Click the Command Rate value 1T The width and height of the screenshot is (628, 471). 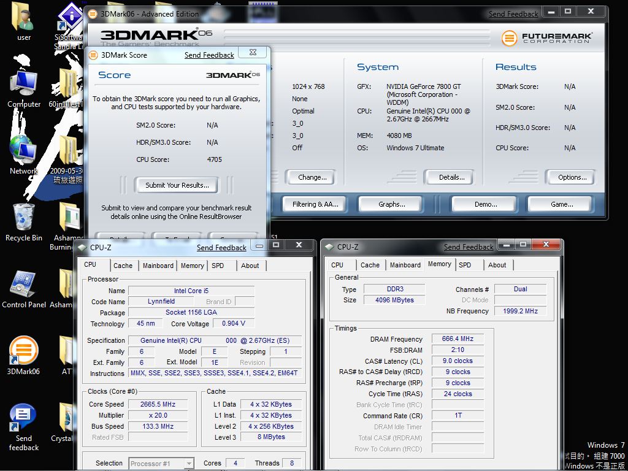(x=458, y=416)
